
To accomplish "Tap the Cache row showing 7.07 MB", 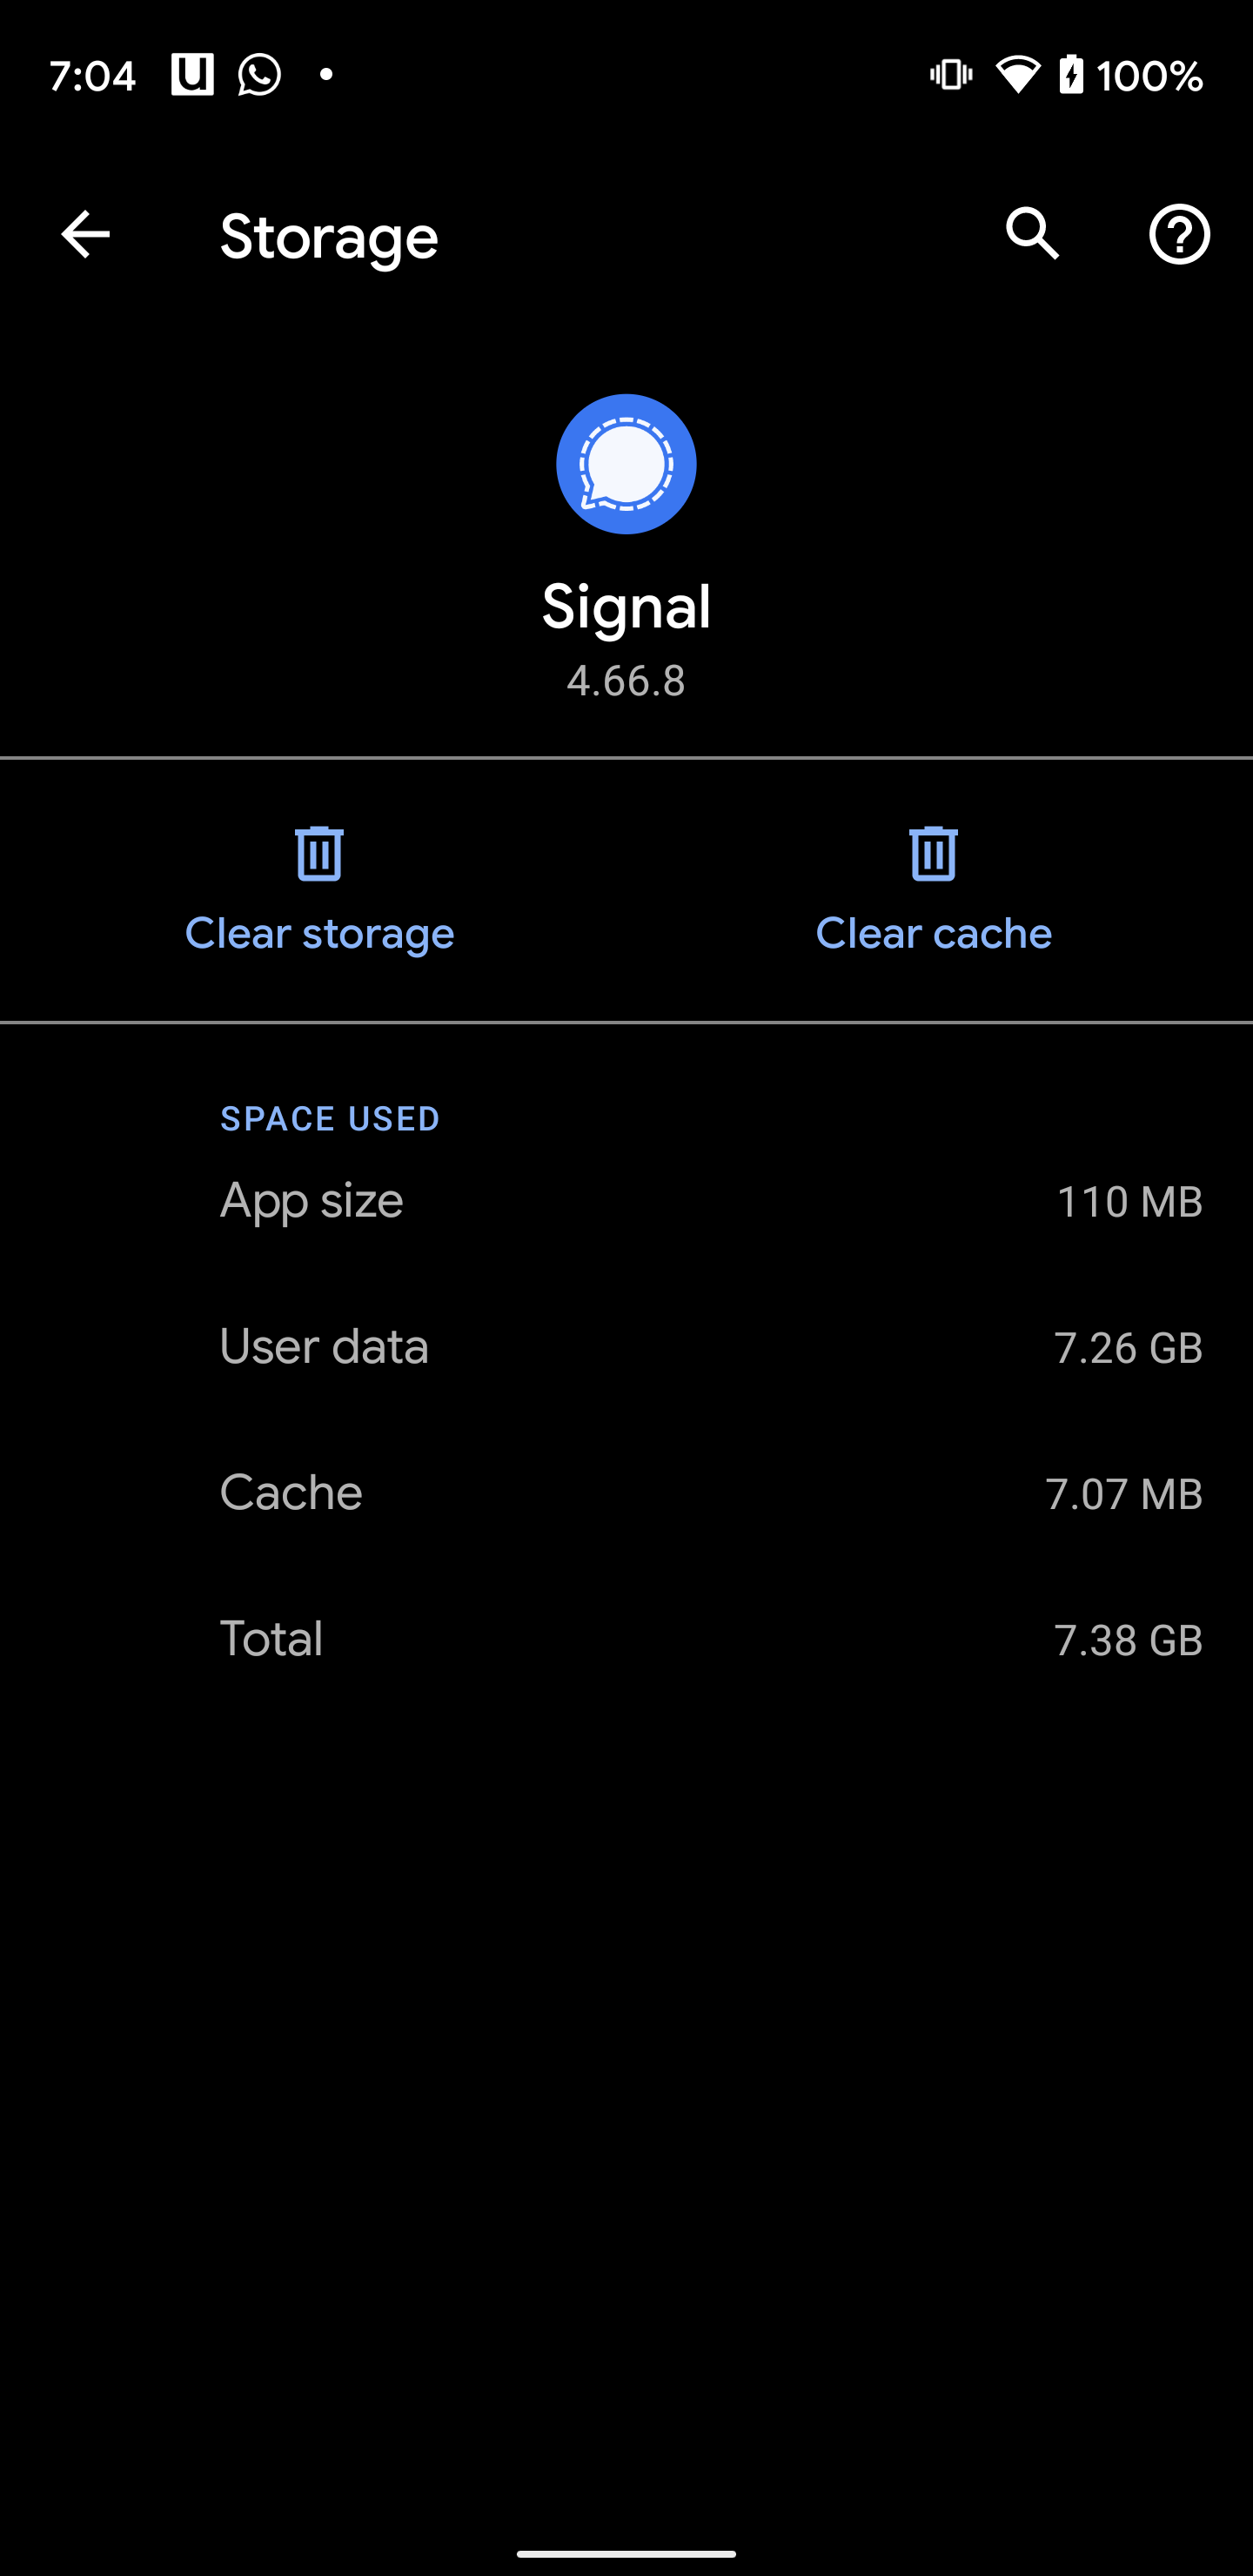I will click(626, 1493).
